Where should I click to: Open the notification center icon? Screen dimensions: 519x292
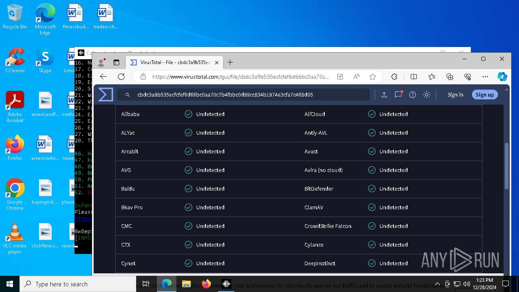pyautogui.click(x=506, y=284)
